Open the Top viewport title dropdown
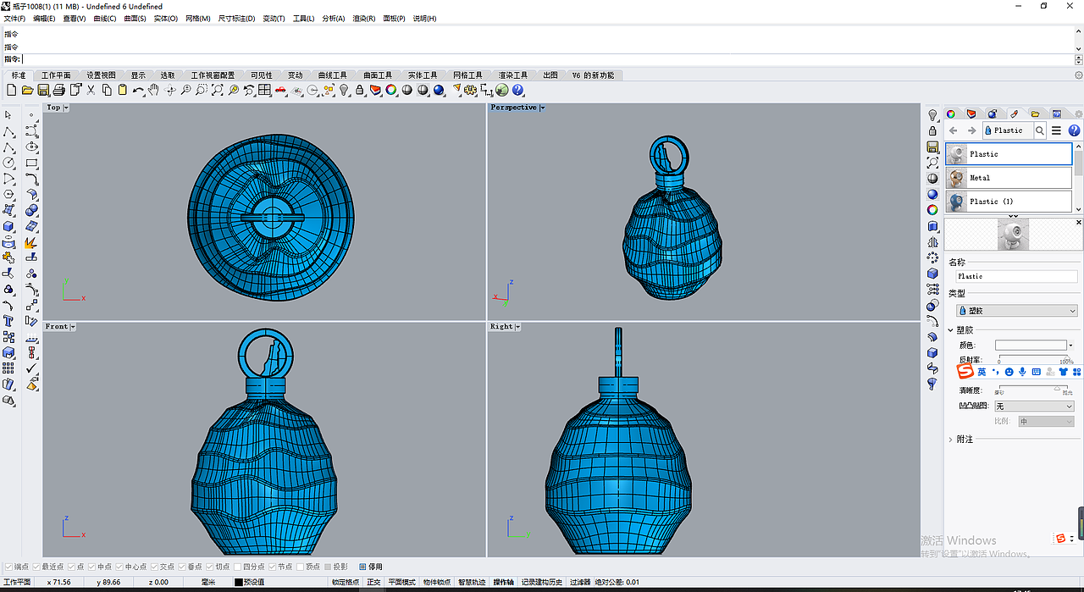 pos(66,108)
